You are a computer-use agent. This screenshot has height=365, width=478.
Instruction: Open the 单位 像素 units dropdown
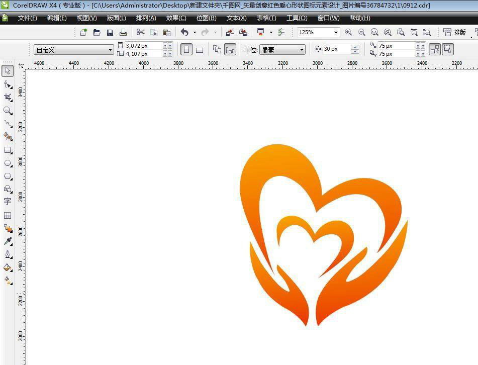[x=302, y=50]
